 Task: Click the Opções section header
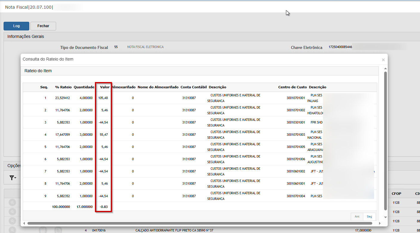pos(14,166)
